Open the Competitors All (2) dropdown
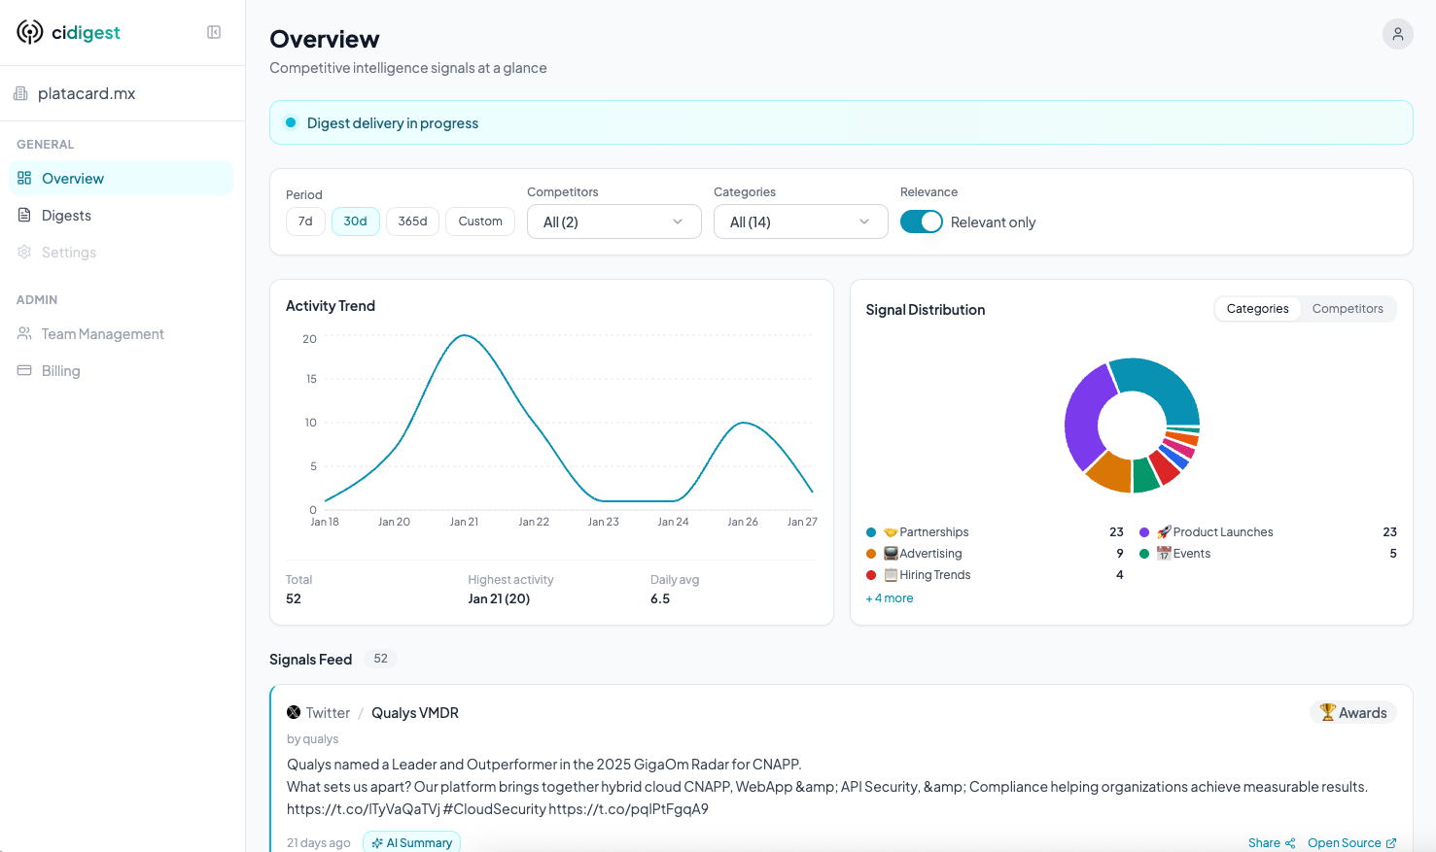The image size is (1436, 852). pos(613,222)
